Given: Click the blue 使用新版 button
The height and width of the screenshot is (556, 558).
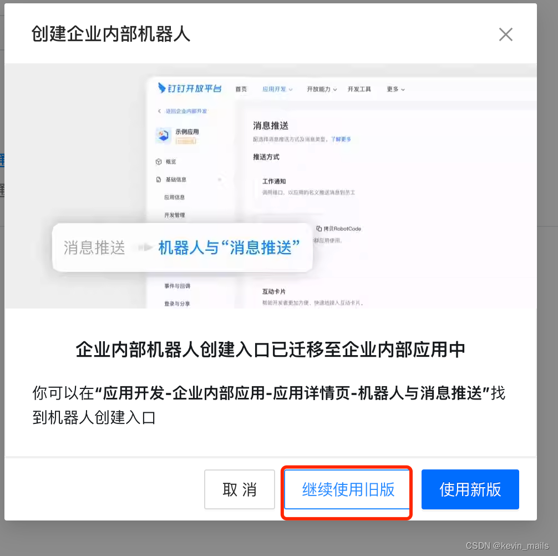Looking at the screenshot, I should 470,489.
